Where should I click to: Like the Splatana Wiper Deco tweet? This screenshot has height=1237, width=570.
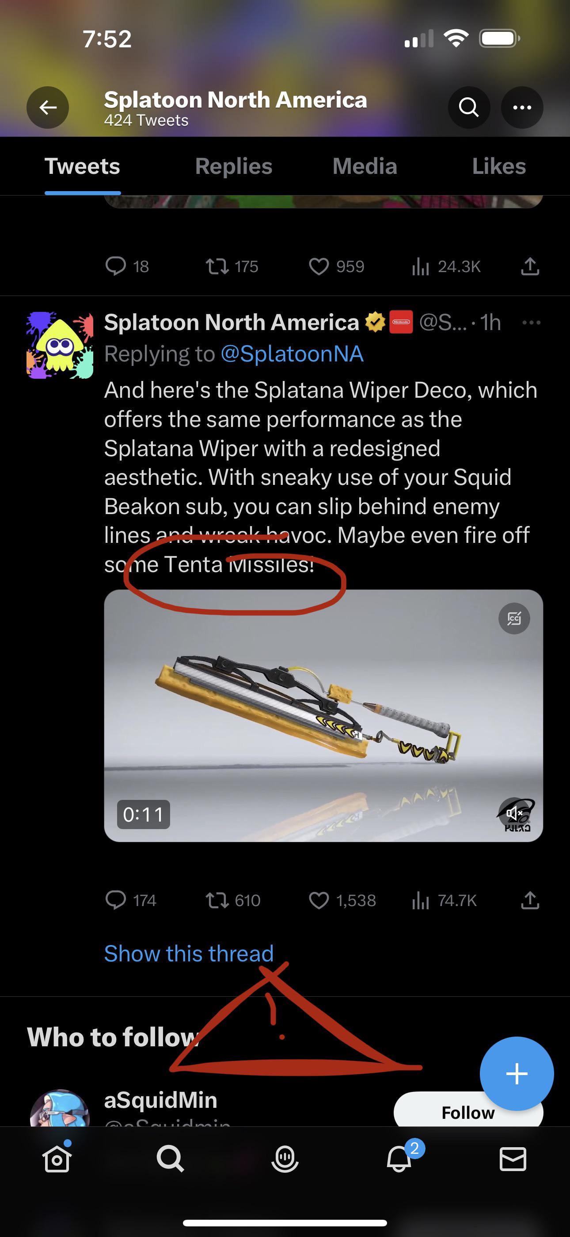(x=319, y=901)
